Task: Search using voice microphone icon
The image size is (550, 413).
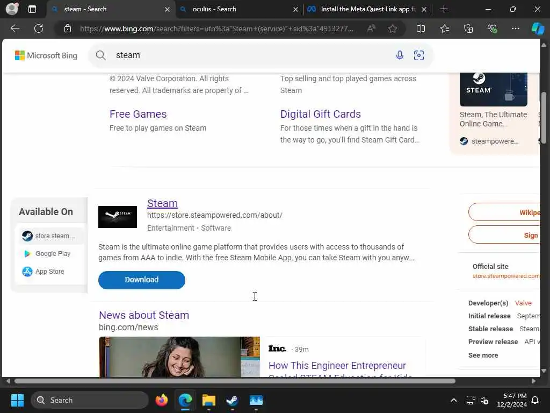Action: pyautogui.click(x=400, y=55)
